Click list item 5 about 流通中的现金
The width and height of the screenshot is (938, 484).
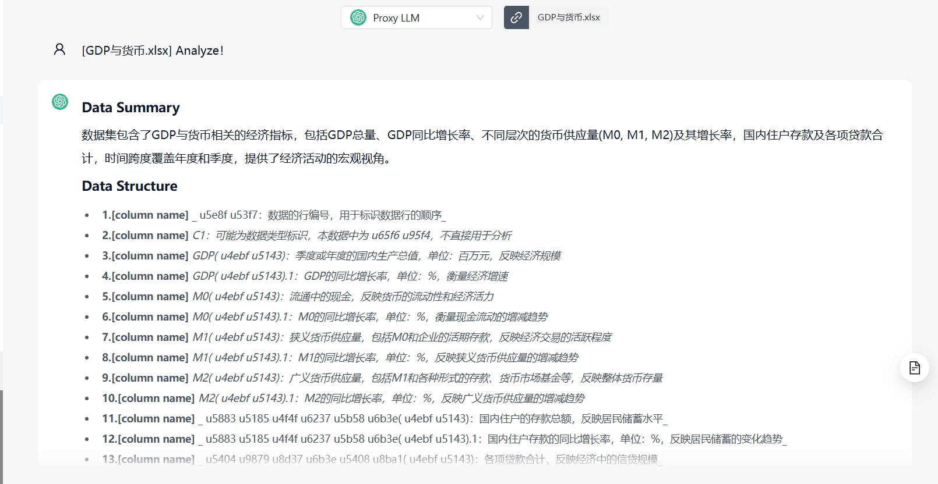(298, 297)
